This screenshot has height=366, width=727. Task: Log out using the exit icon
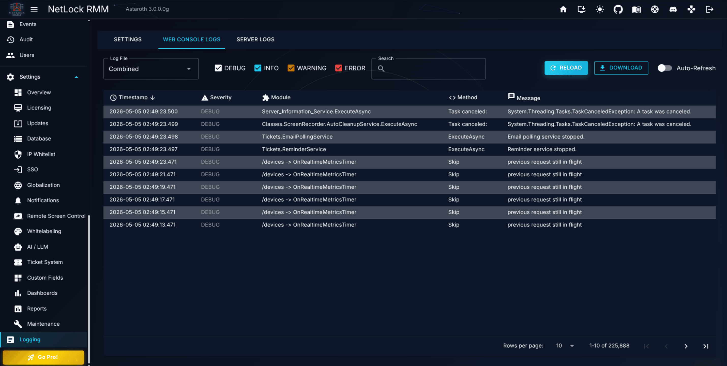[709, 9]
